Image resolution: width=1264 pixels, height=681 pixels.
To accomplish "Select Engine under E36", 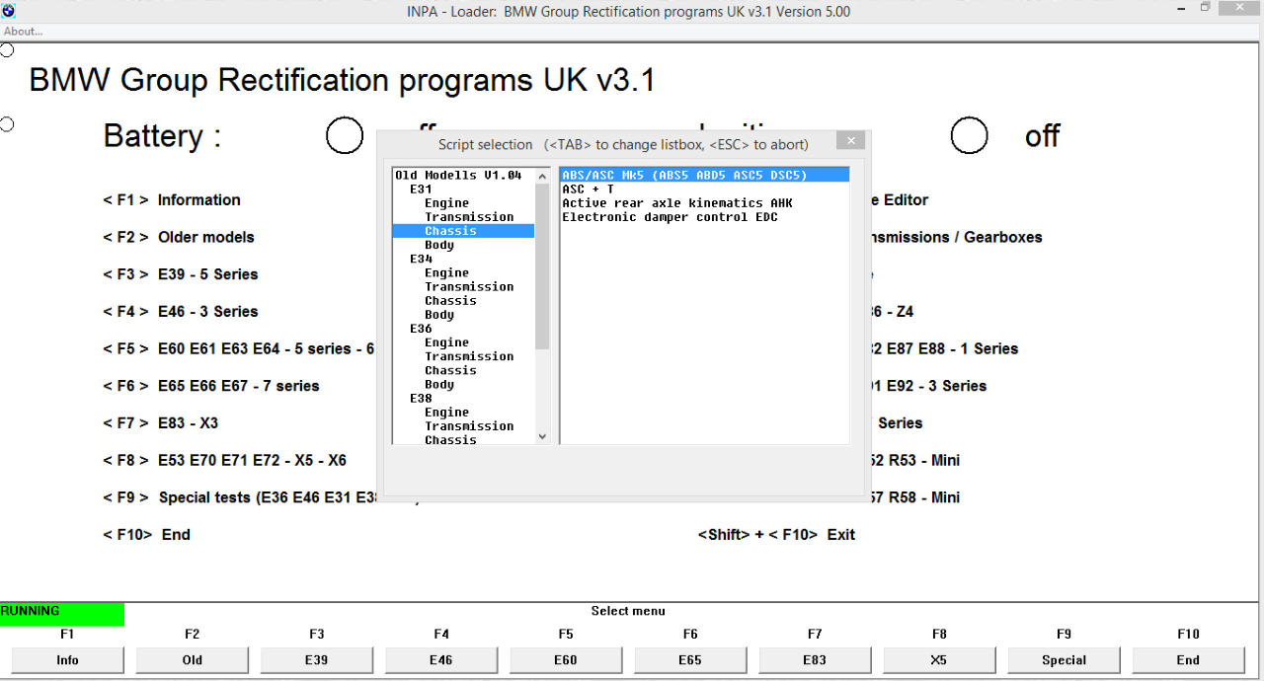I will (x=446, y=342).
